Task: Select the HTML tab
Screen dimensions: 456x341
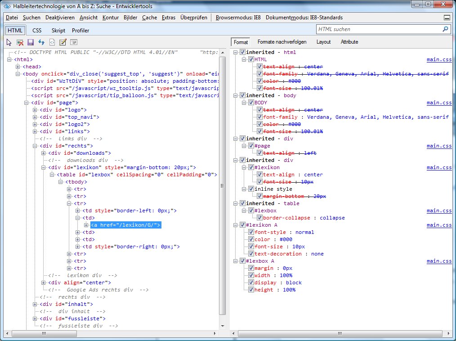Action: 15,31
